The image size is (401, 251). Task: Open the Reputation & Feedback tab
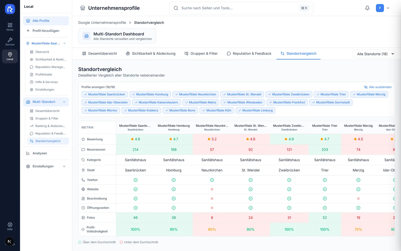tap(249, 53)
